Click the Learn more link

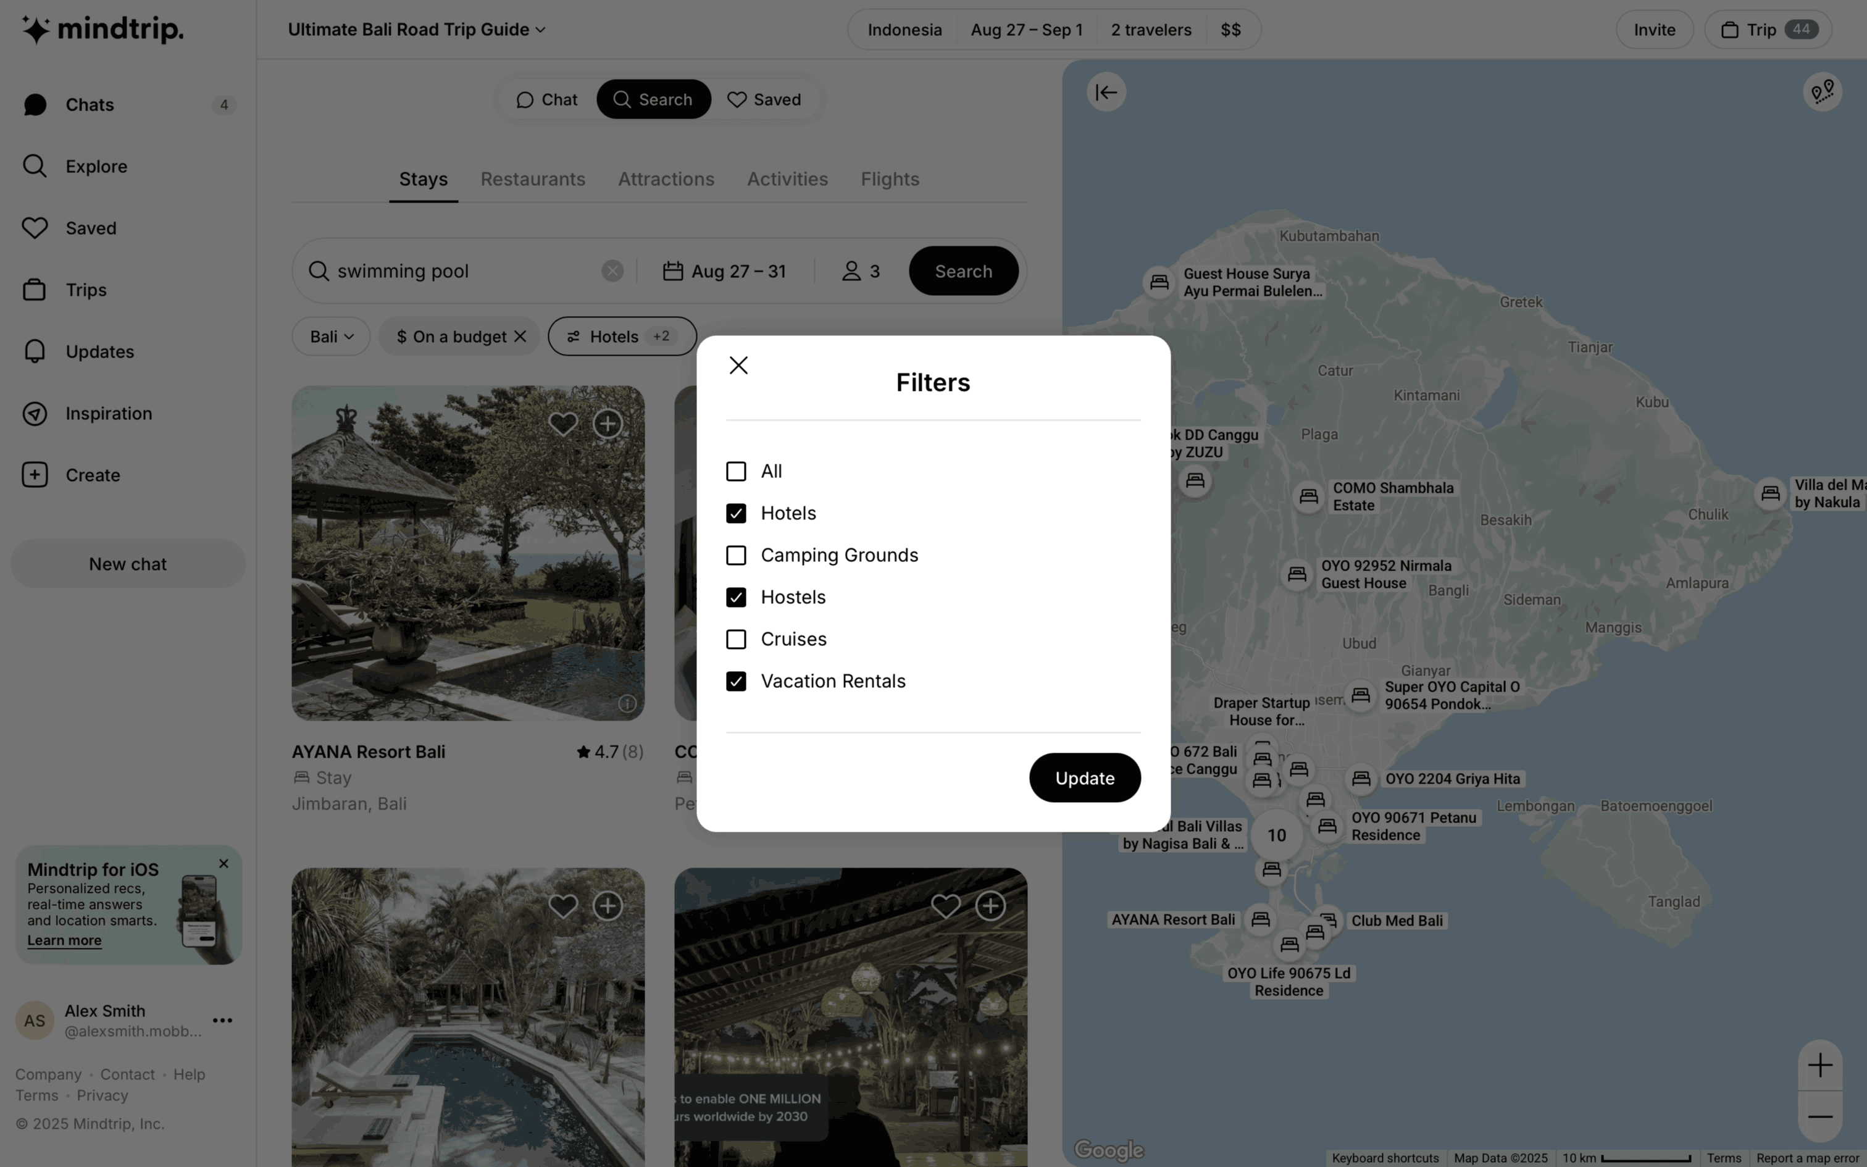(64, 940)
